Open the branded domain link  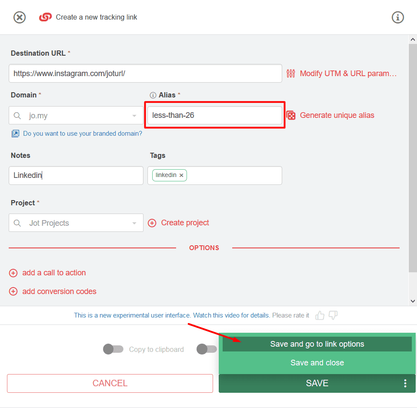point(83,134)
